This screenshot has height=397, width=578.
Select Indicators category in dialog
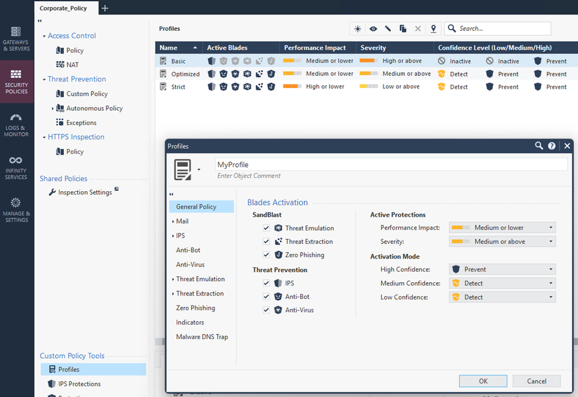click(x=190, y=322)
